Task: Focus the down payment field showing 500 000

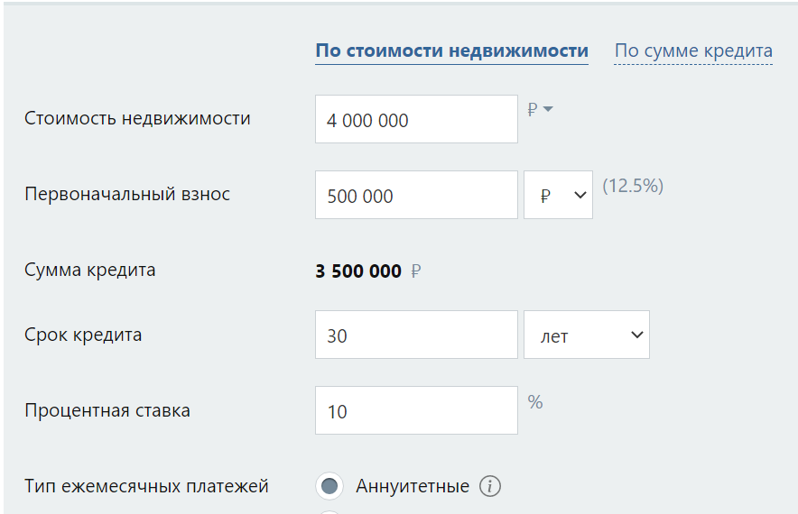Action: point(416,196)
